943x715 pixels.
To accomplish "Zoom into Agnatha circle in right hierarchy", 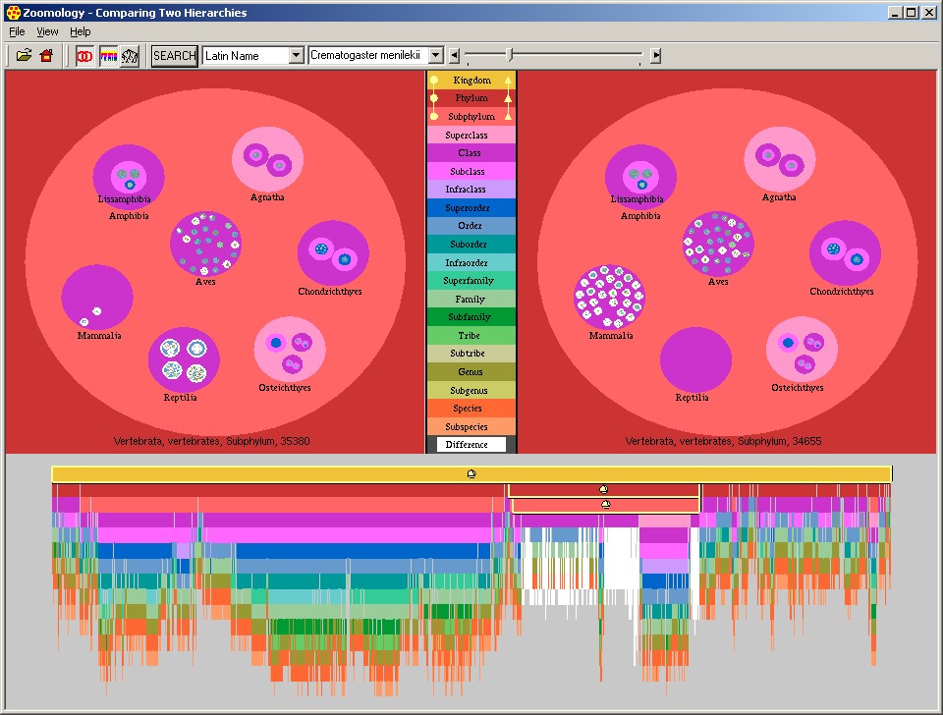I will [780, 159].
